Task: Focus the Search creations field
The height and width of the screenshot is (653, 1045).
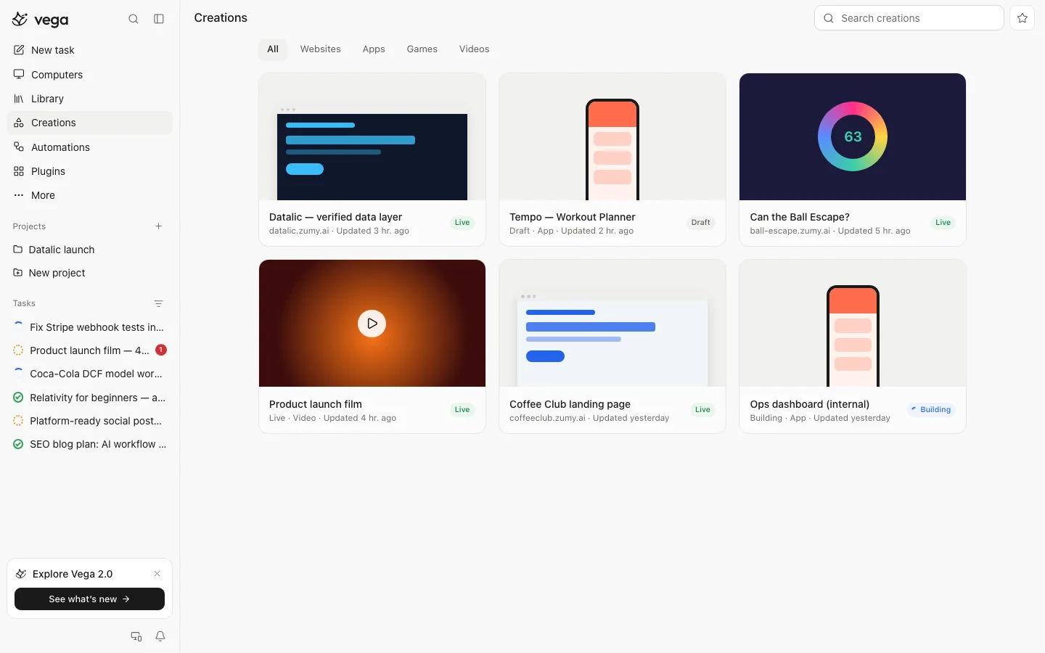Action: (909, 18)
